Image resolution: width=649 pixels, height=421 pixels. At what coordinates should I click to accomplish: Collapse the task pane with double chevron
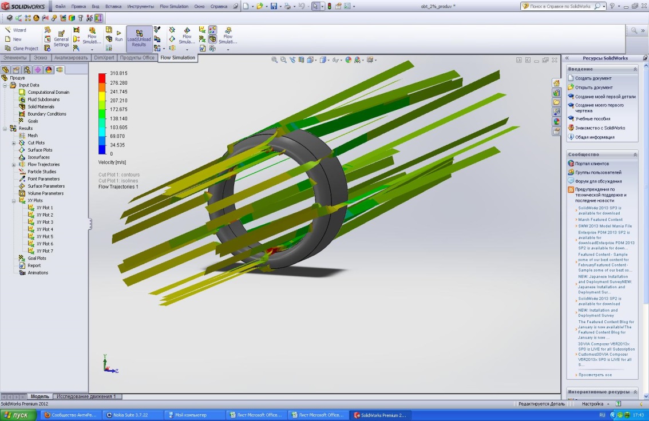pos(567,58)
